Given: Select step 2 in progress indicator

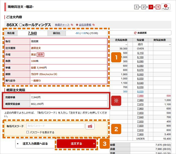Looking at the screenshot, I should click(144, 7).
